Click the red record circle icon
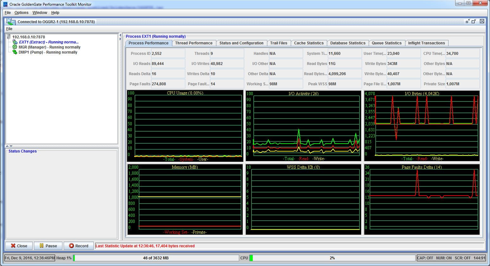The width and height of the screenshot is (490, 266). pos(71,246)
